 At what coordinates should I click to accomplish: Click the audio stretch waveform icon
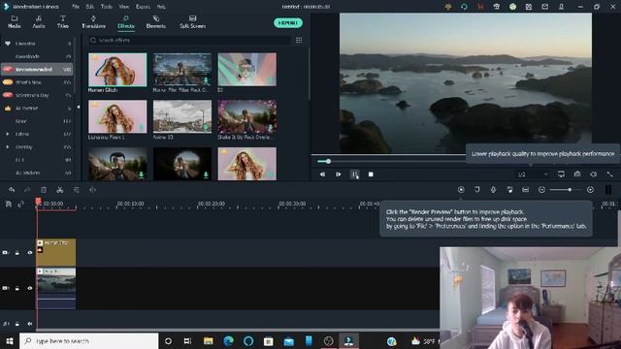(x=92, y=190)
